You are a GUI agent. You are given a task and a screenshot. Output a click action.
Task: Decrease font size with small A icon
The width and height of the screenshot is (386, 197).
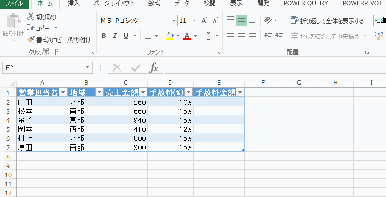click(x=216, y=21)
